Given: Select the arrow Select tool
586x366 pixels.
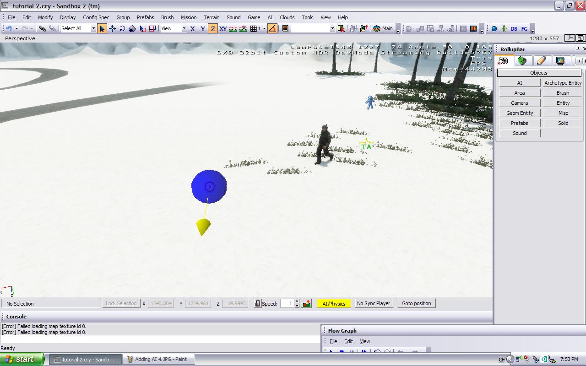Looking at the screenshot, I should click(102, 28).
